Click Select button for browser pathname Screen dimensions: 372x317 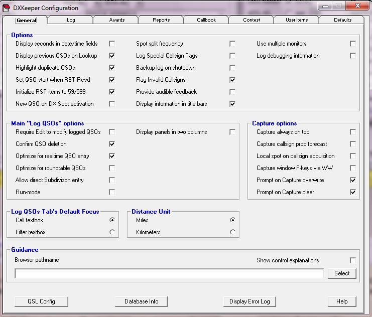pyautogui.click(x=342, y=273)
